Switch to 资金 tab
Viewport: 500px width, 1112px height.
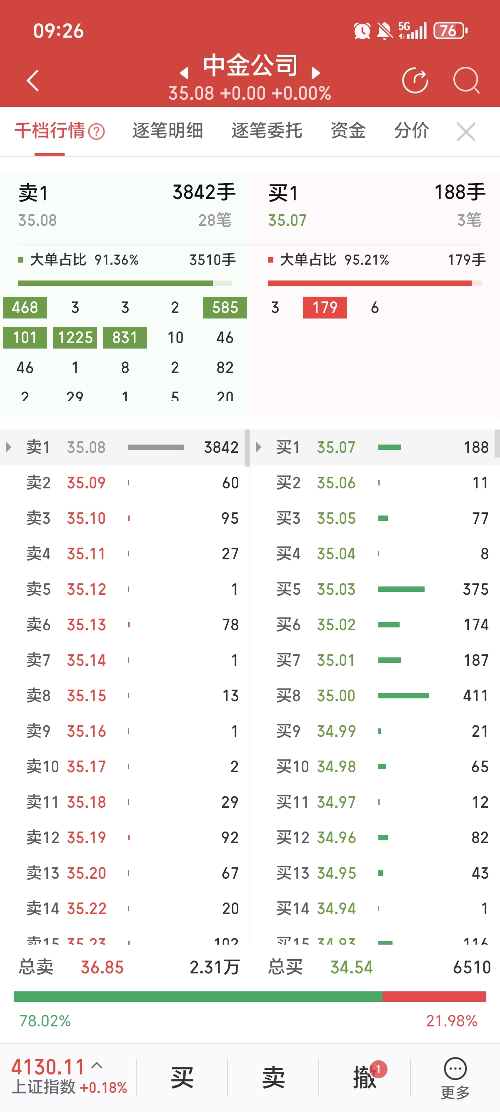(x=348, y=131)
